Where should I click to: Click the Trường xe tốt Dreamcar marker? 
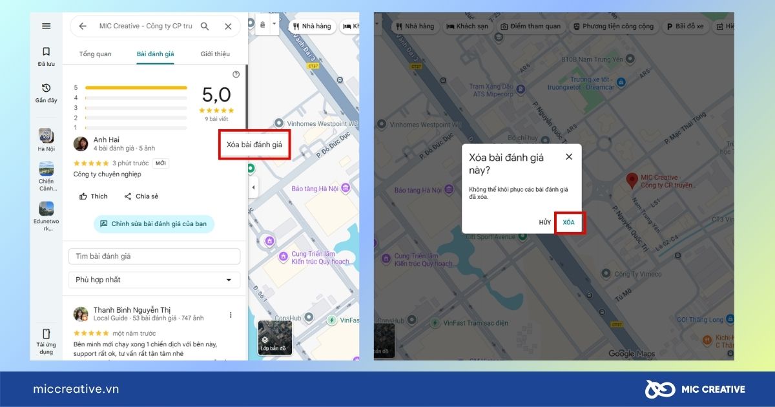tap(621, 82)
